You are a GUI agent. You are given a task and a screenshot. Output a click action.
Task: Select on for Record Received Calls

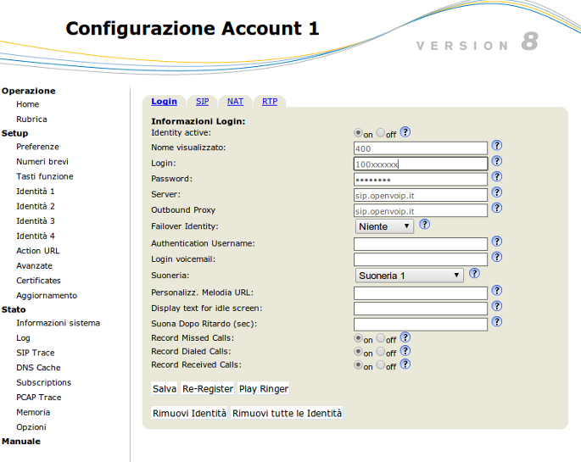tap(358, 365)
